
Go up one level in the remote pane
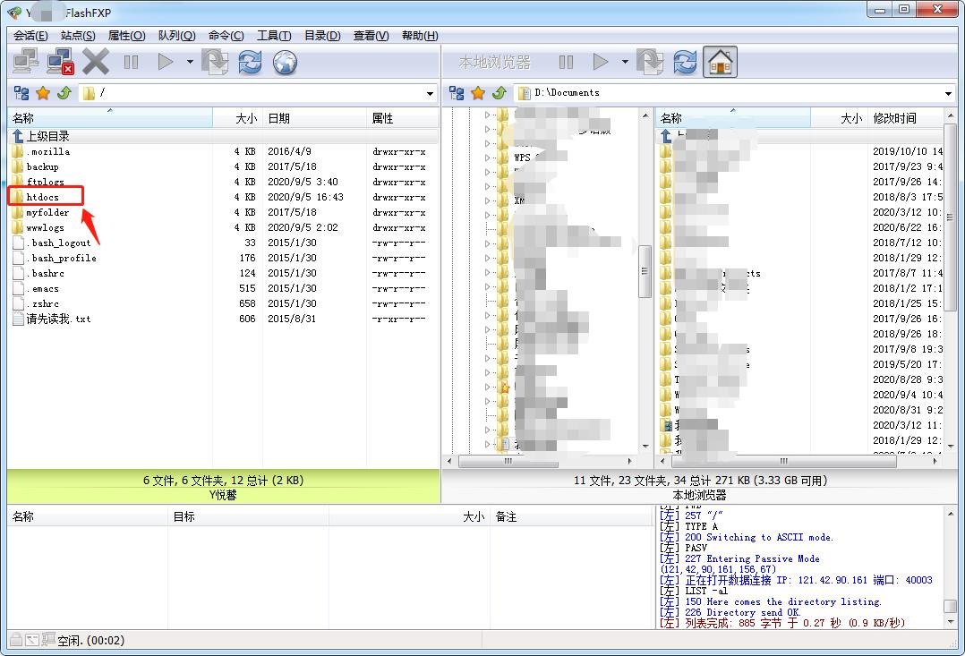tap(64, 93)
